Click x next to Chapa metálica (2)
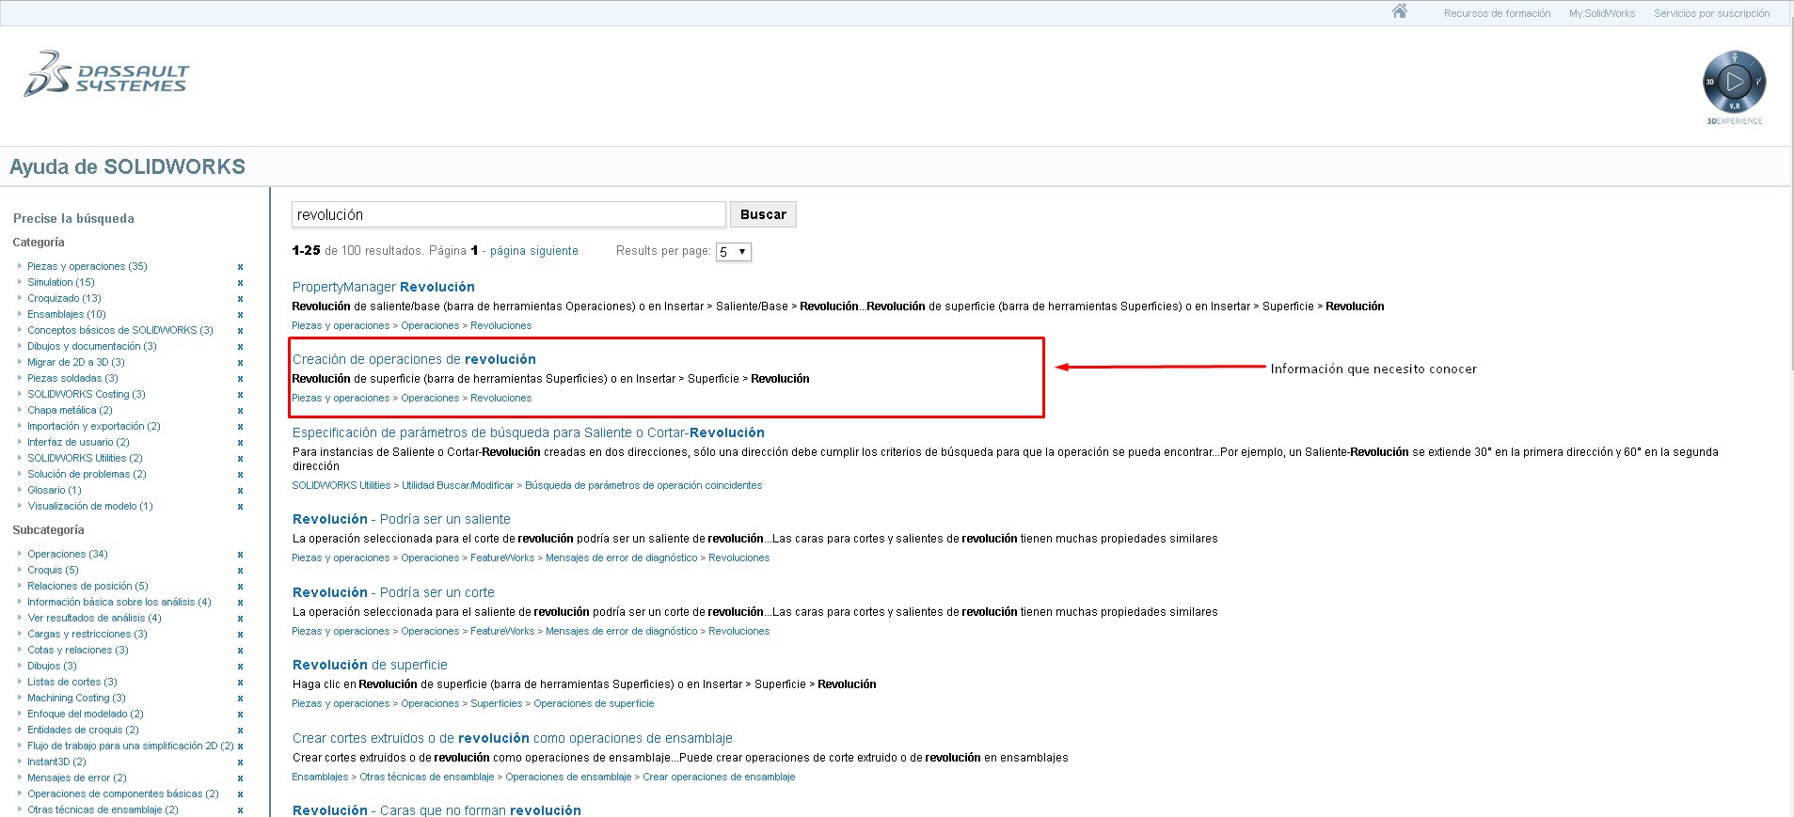Viewport: 1794px width, 817px height. click(240, 411)
